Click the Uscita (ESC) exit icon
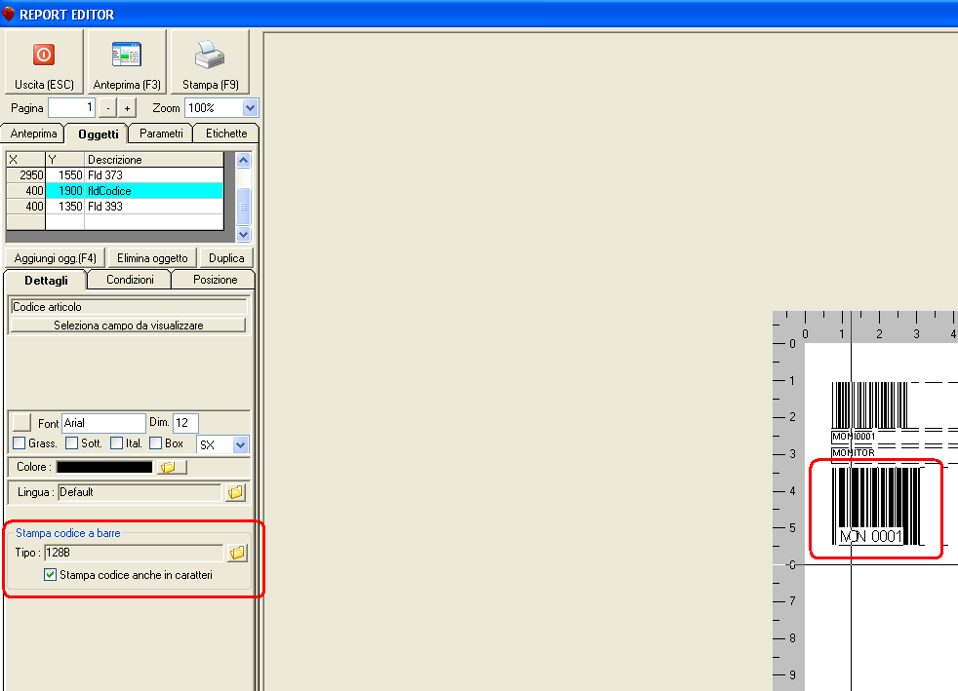 pos(43,55)
